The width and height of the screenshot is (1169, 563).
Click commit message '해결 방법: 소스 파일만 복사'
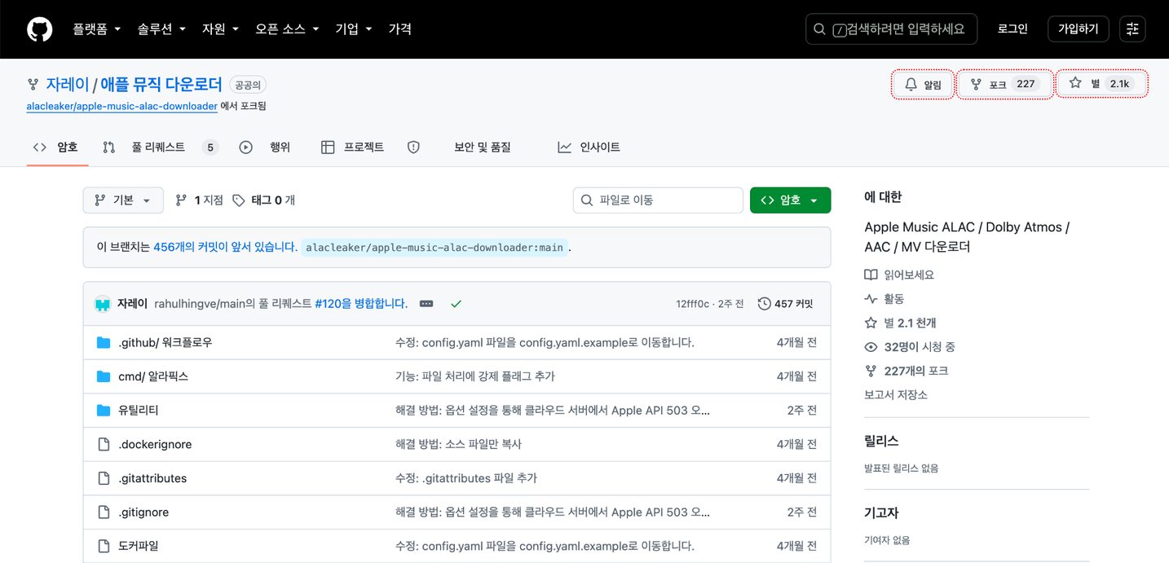[x=458, y=444]
